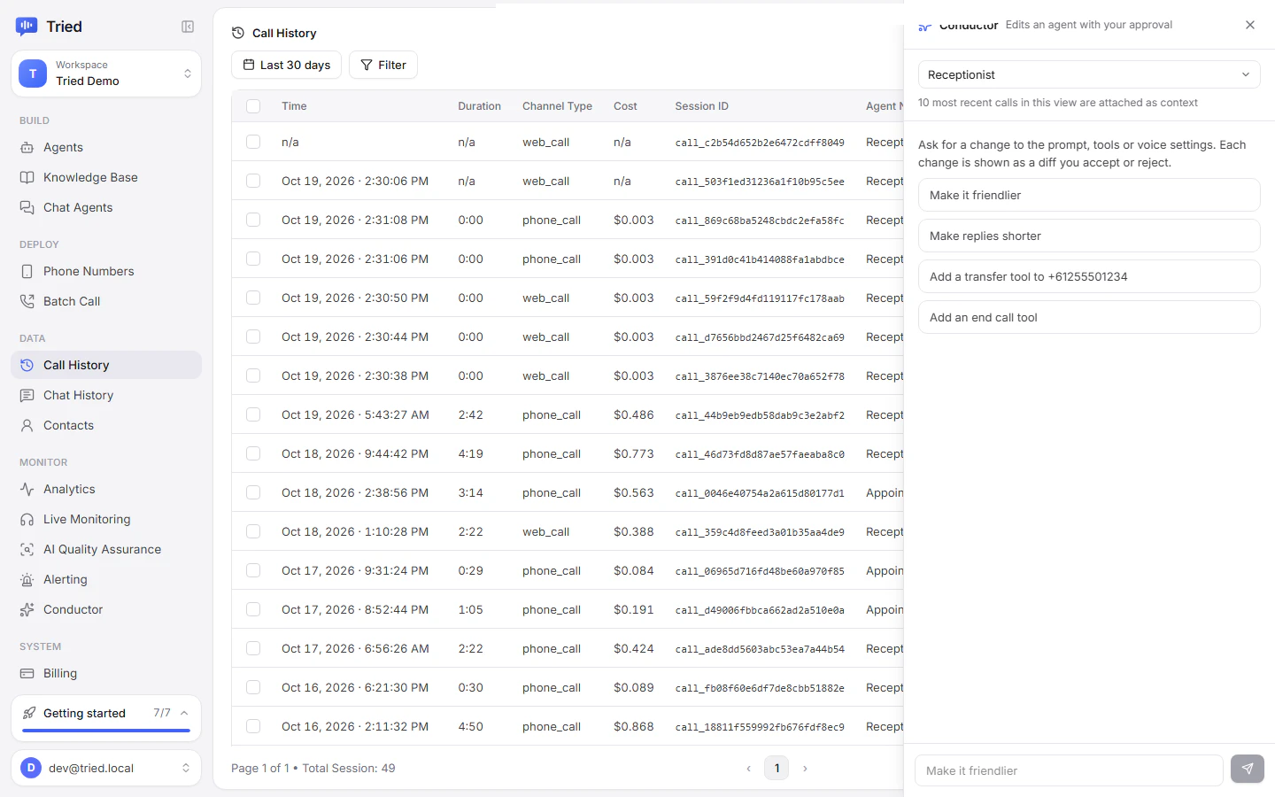
Task: Focus the Conductor message input field
Action: click(x=1069, y=770)
